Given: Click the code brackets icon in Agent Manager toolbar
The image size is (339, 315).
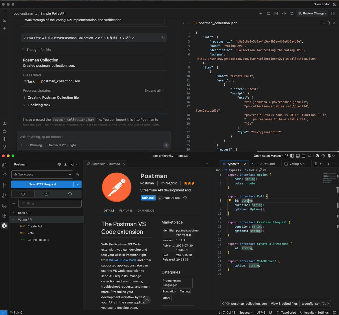Looking at the screenshot, I should (284, 14).
